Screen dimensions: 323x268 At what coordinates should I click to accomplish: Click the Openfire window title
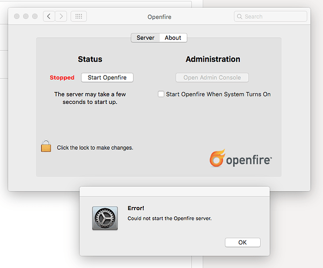159,17
